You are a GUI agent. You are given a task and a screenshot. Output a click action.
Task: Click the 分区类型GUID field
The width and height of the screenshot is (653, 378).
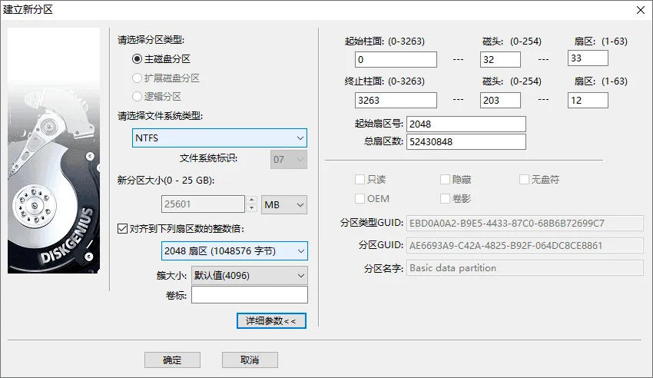pos(525,223)
